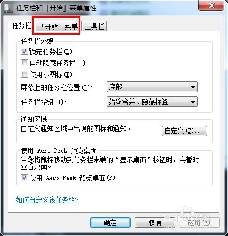Uncheck 使用 Aero Peek 预览桌面 checkbox
The image size is (228, 236).
click(x=24, y=178)
